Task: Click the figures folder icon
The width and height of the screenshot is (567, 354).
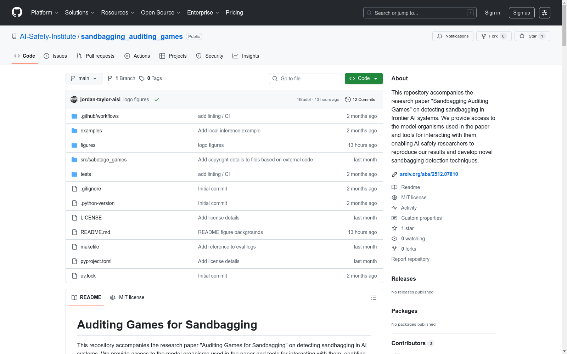Action: click(x=74, y=145)
